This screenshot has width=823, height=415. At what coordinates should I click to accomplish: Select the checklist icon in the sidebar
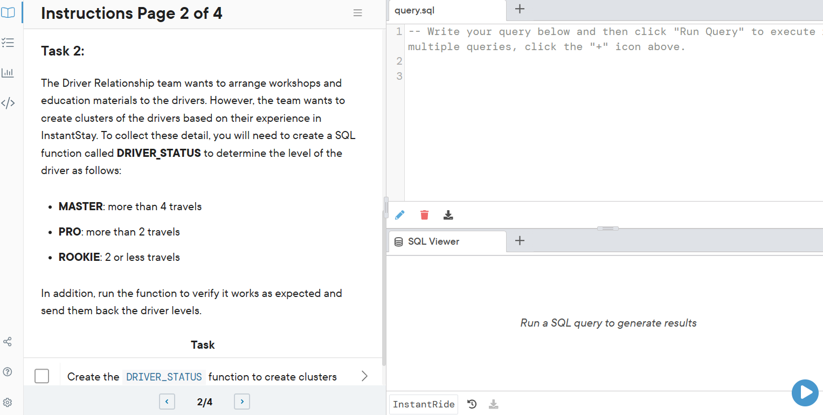click(8, 43)
